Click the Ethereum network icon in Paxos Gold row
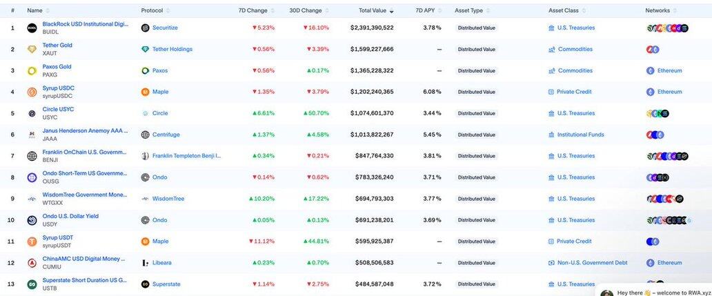This screenshot has height=296, width=712. click(x=650, y=71)
